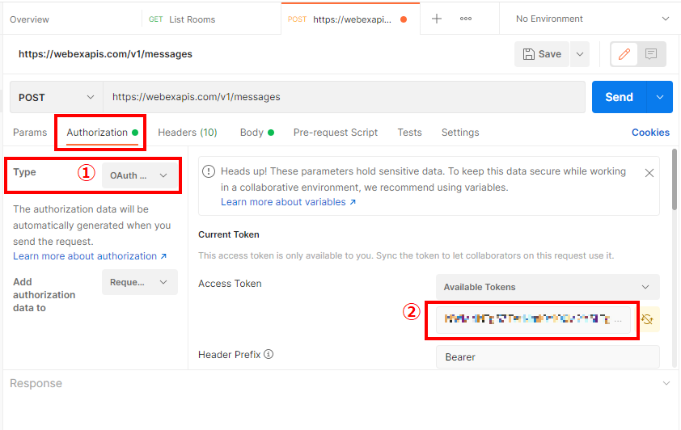Screen dimensions: 681x430
Task: Open Add authorization data to dropdown
Action: tap(139, 282)
